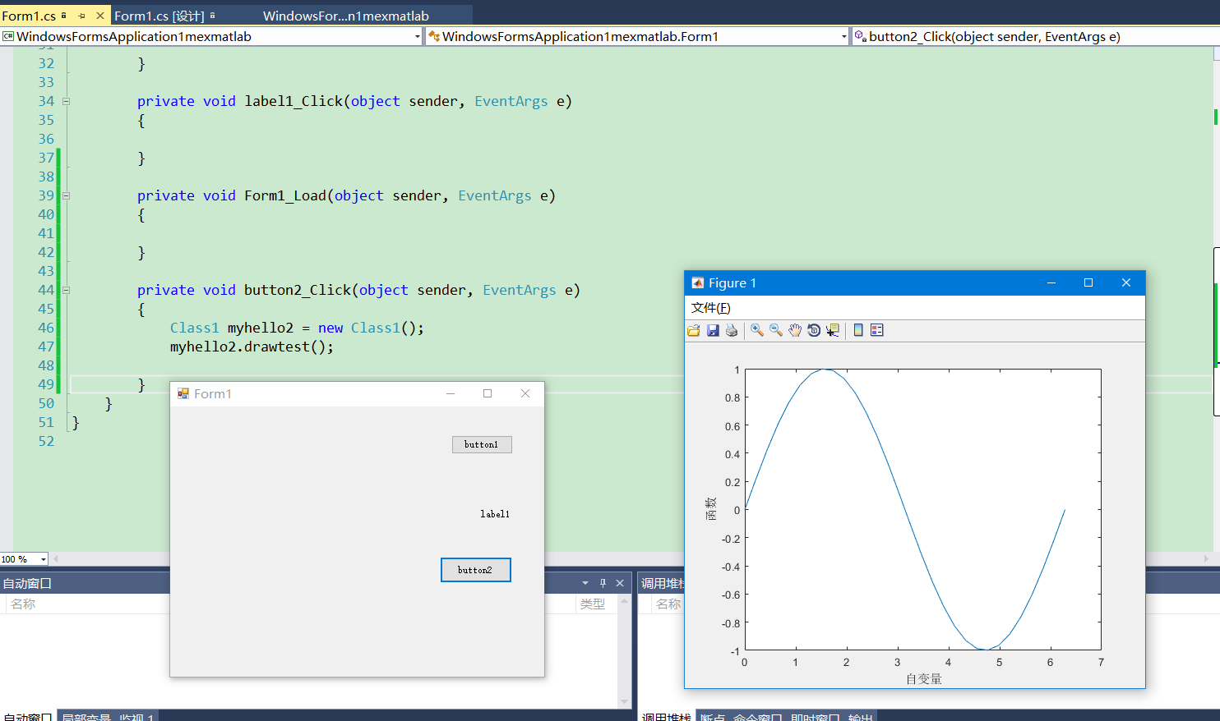Select the 即时窗口 bottom tab
1220x721 pixels.
pos(816,717)
